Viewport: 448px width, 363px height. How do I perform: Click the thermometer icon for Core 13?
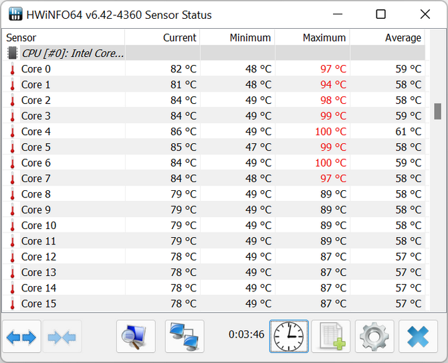[12, 273]
